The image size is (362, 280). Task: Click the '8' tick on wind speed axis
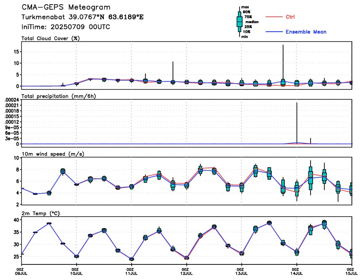coord(18,170)
